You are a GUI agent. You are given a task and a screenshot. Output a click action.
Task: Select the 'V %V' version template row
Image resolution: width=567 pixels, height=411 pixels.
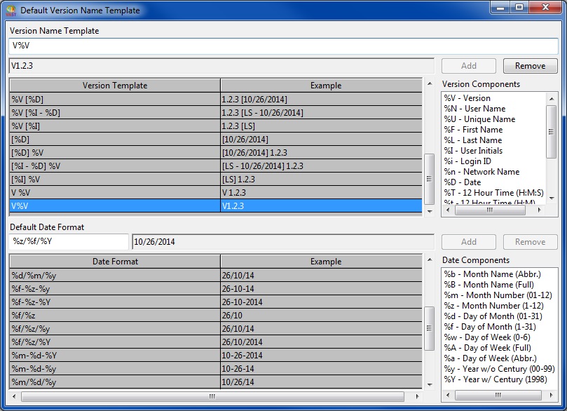pos(115,193)
